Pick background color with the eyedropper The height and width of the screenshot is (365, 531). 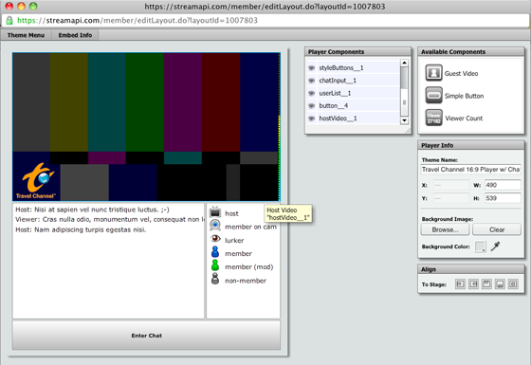(495, 246)
